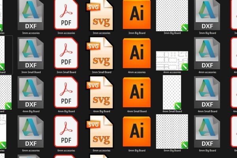237x158 pixels.
Task: Select the 6mm Big Board DXF file icon
Action: pos(207,132)
